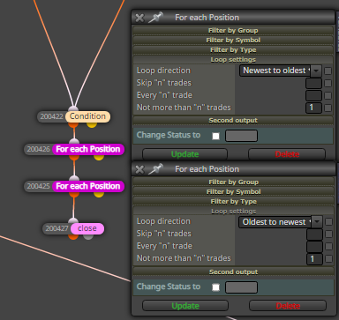
Task: Click node 200425 top input connector
Action: tap(74, 178)
